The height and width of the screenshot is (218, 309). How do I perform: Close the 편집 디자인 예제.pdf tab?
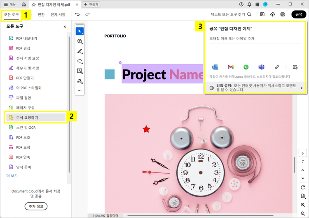(x=77, y=5)
